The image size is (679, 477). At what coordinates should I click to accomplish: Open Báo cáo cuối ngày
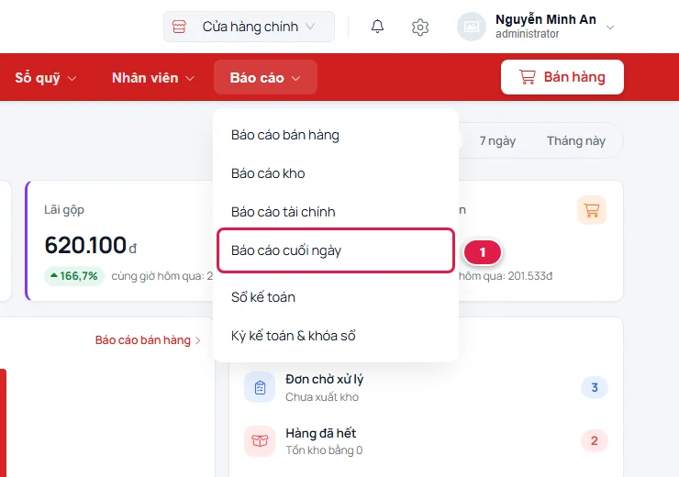pyautogui.click(x=336, y=250)
